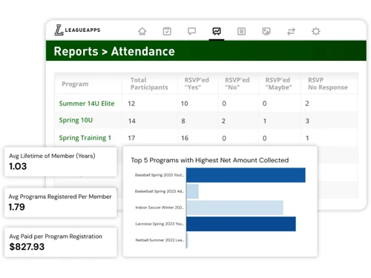Click the Program column header

pyautogui.click(x=75, y=84)
